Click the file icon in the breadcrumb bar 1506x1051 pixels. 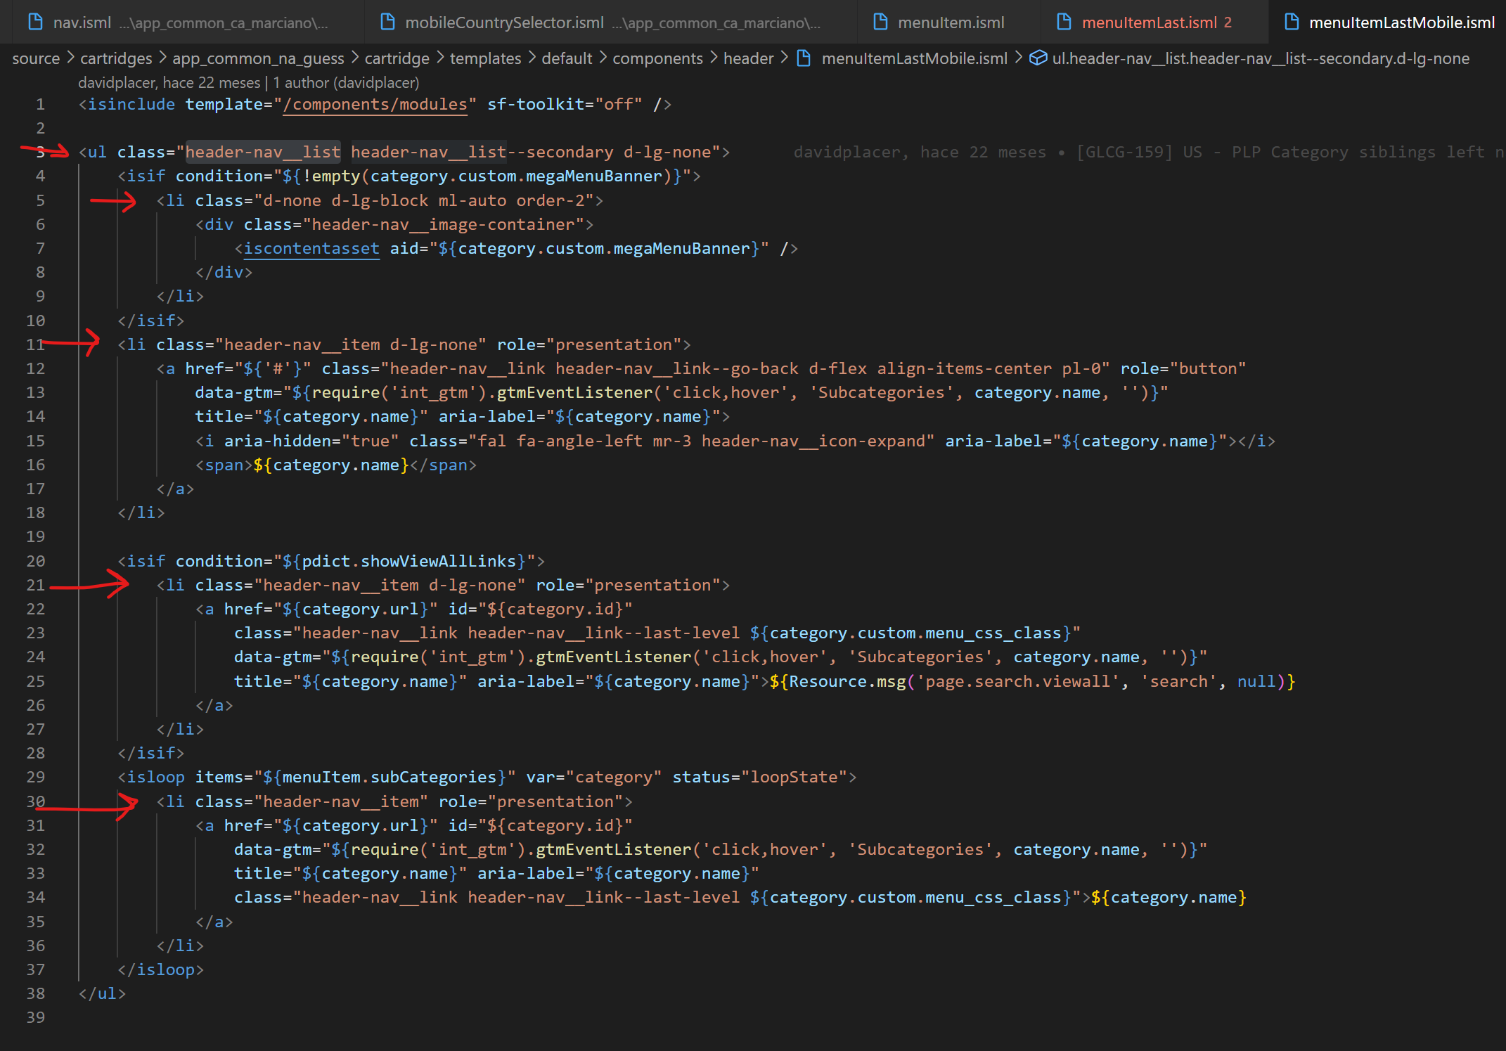pyautogui.click(x=804, y=58)
